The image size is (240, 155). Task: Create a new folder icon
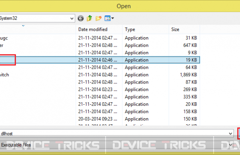(x=98, y=18)
